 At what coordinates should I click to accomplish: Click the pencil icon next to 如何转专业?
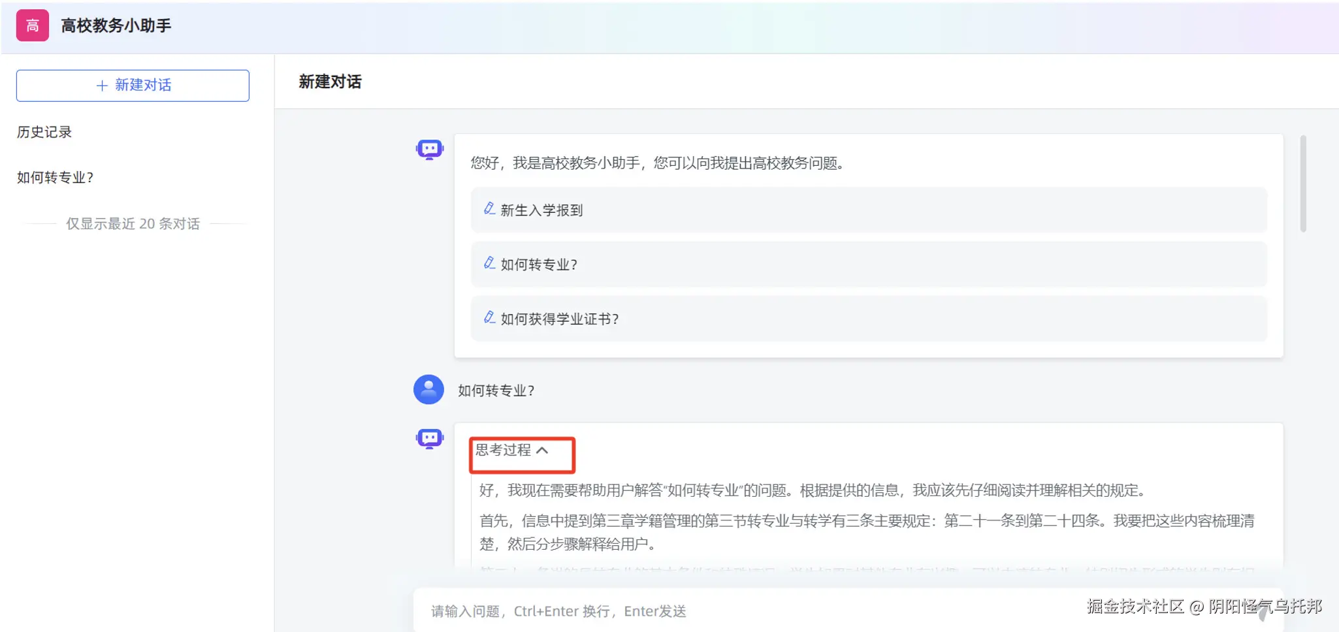click(489, 263)
